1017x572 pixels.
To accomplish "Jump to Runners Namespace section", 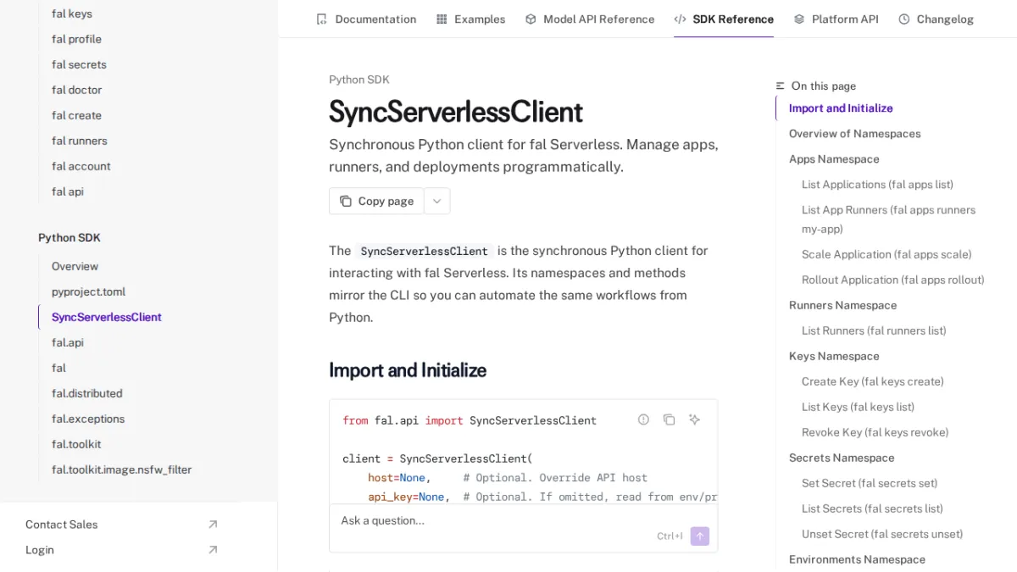I will 842,305.
